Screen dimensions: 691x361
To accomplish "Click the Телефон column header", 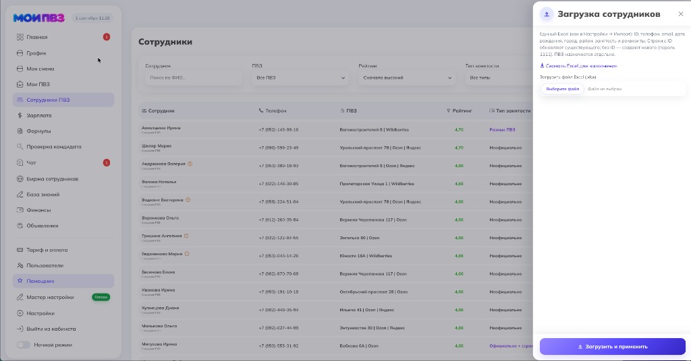I will coord(273,111).
